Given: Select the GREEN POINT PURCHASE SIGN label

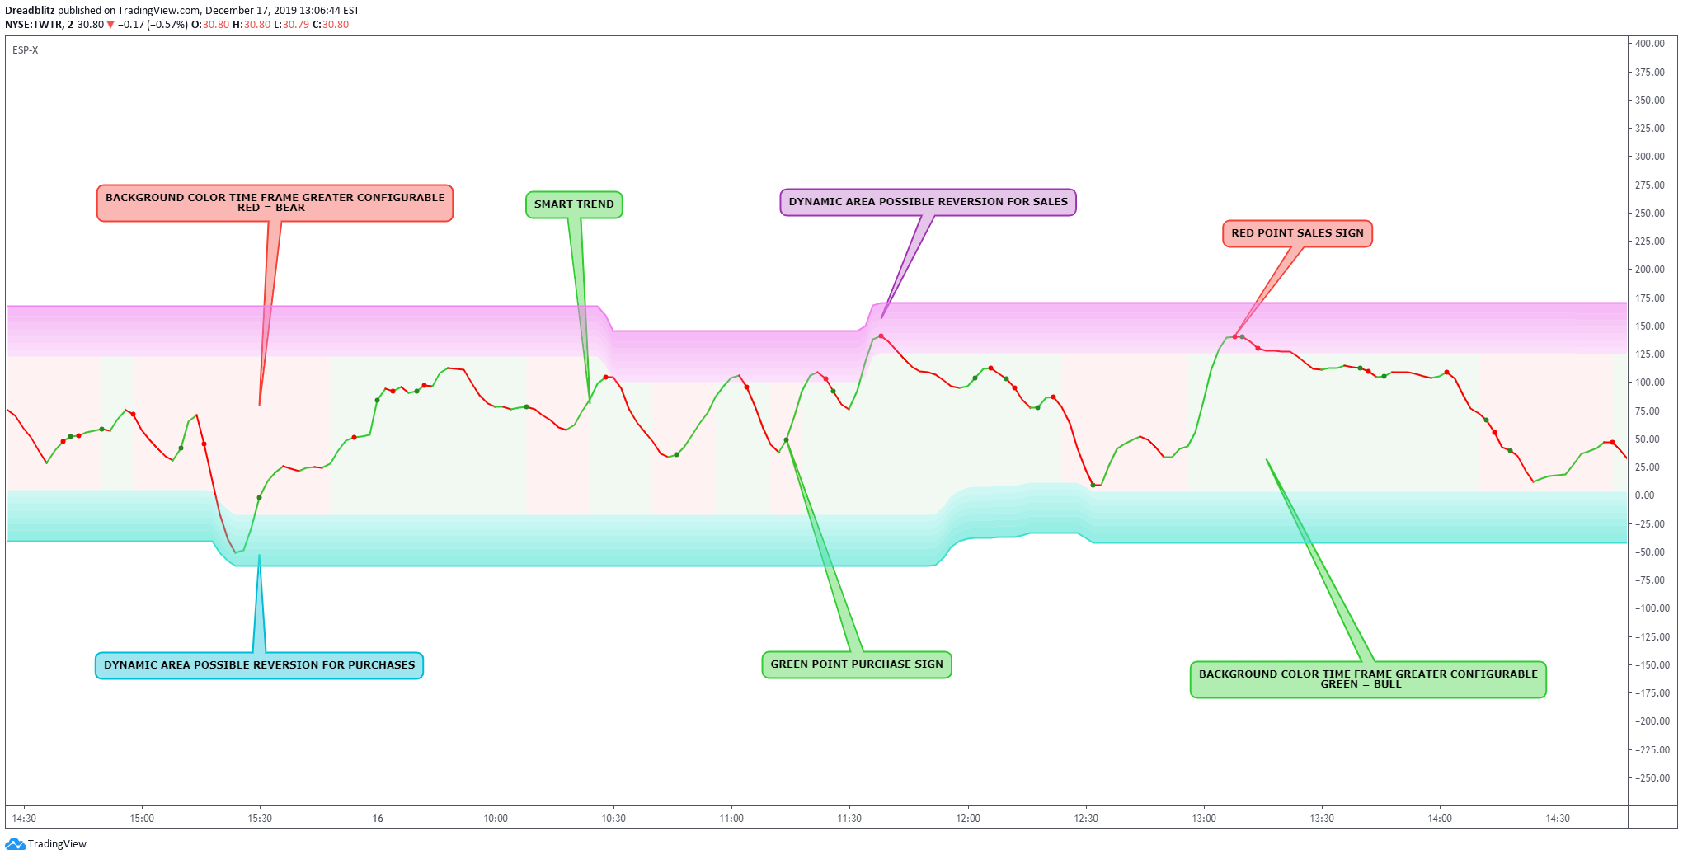Looking at the screenshot, I should 857,664.
